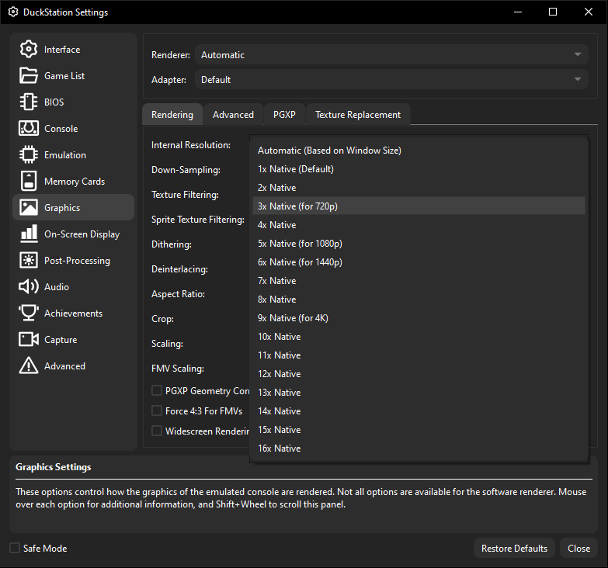The image size is (608, 568).
Task: Expand the Renderer dropdown
Action: 391,54
